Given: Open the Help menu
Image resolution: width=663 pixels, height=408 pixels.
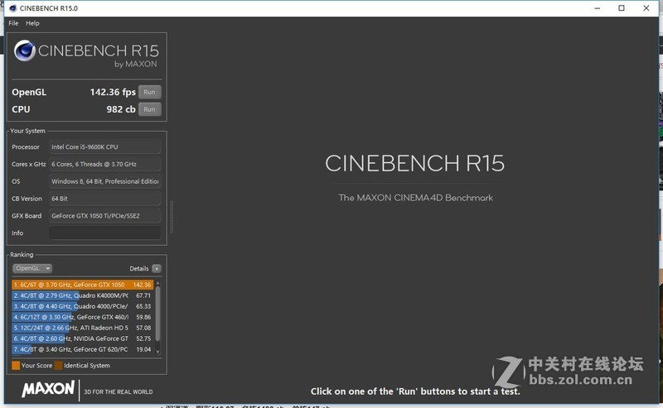Looking at the screenshot, I should 32,23.
